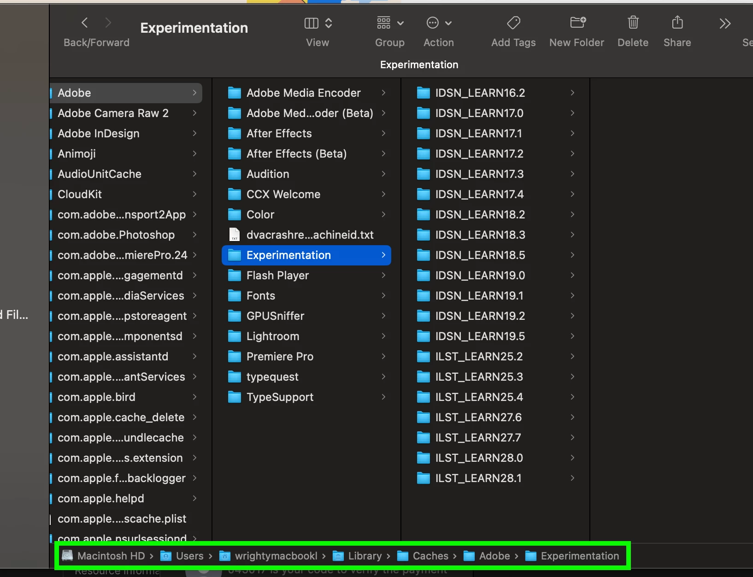Select com.adobe.Photoshop in first column
753x577 pixels.
click(x=126, y=235)
